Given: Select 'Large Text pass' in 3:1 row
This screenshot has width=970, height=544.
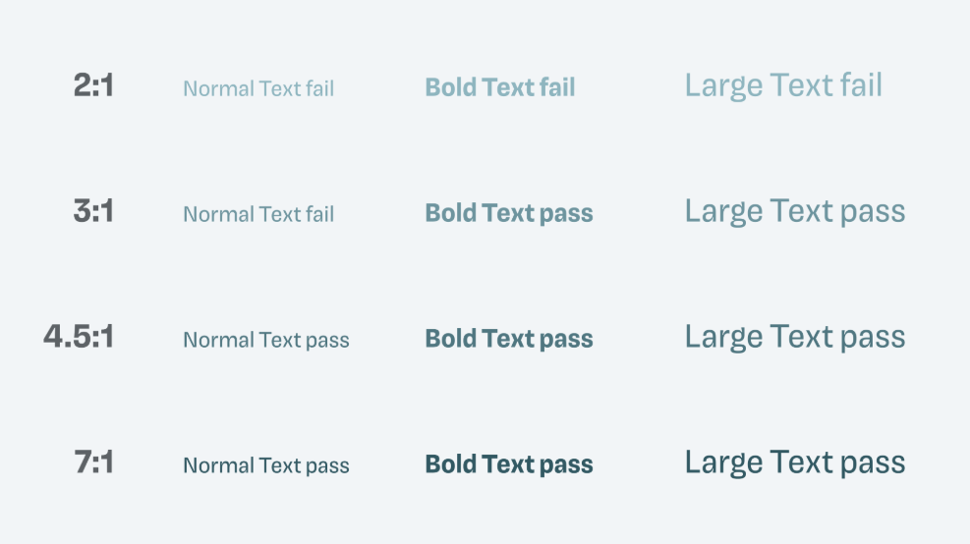Looking at the screenshot, I should click(795, 211).
